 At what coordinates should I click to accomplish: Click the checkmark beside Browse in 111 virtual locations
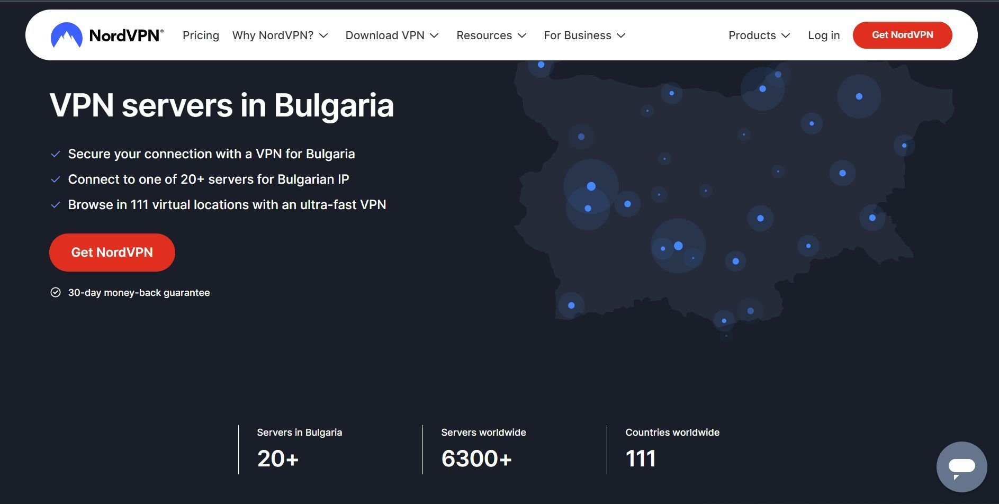click(55, 205)
